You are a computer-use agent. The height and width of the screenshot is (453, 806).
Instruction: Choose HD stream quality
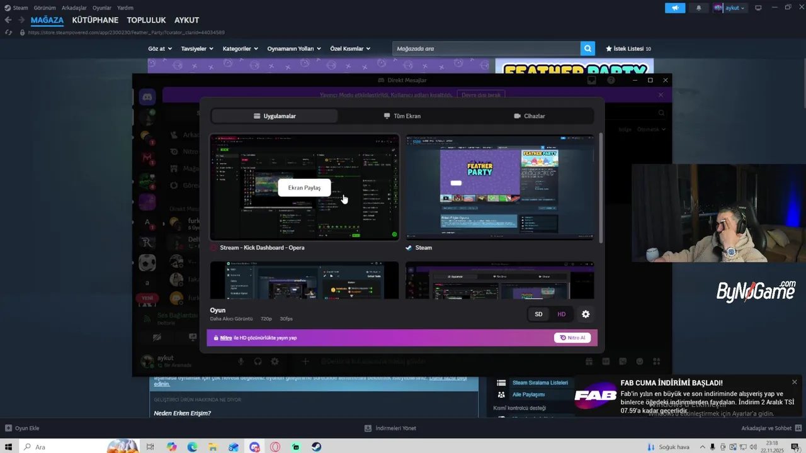point(562,314)
